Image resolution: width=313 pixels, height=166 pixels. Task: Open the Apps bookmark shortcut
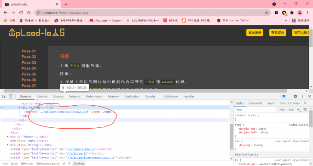click(9, 20)
